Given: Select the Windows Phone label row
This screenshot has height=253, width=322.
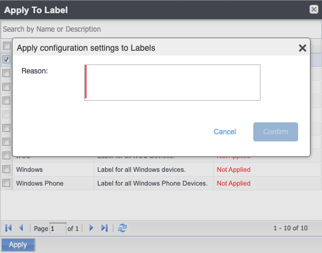Looking at the screenshot, I should pos(161,183).
